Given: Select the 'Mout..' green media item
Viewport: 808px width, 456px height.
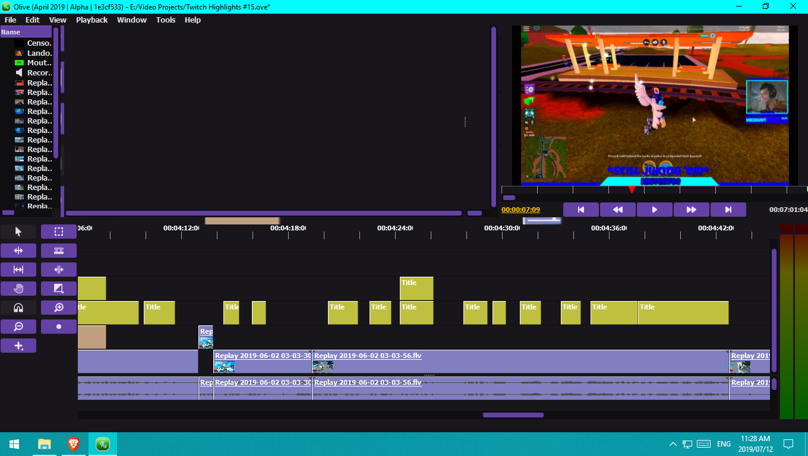Looking at the screenshot, I should [x=33, y=63].
